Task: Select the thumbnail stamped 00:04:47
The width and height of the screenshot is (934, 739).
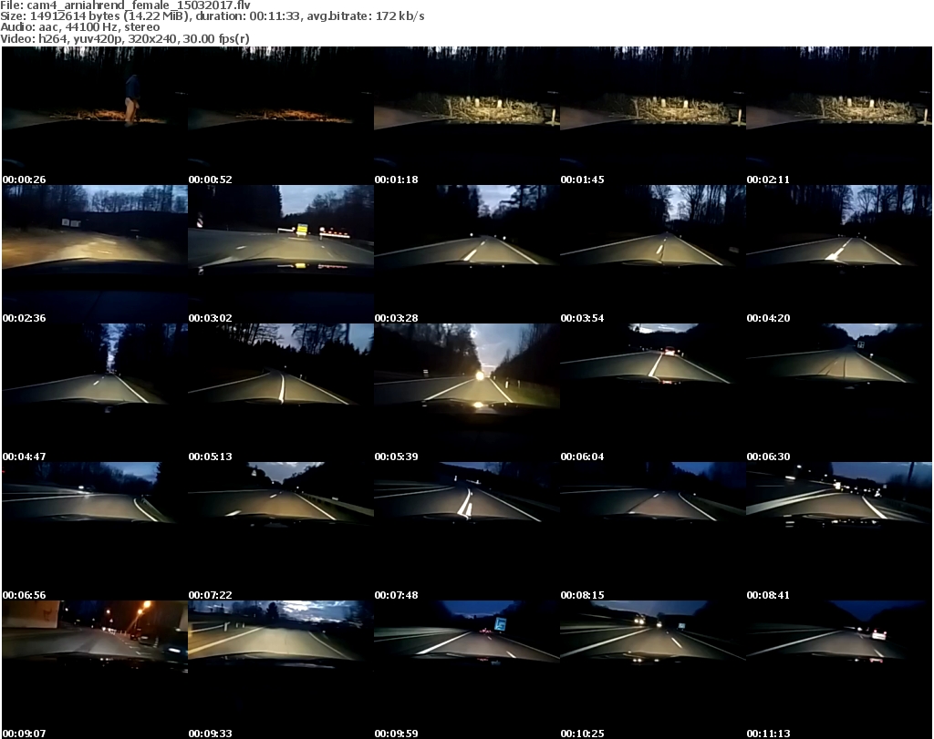Action: click(x=95, y=394)
